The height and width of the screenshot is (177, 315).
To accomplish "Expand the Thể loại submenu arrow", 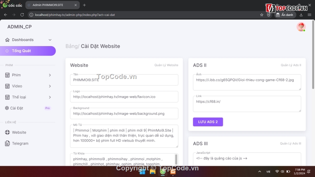I will [50, 97].
